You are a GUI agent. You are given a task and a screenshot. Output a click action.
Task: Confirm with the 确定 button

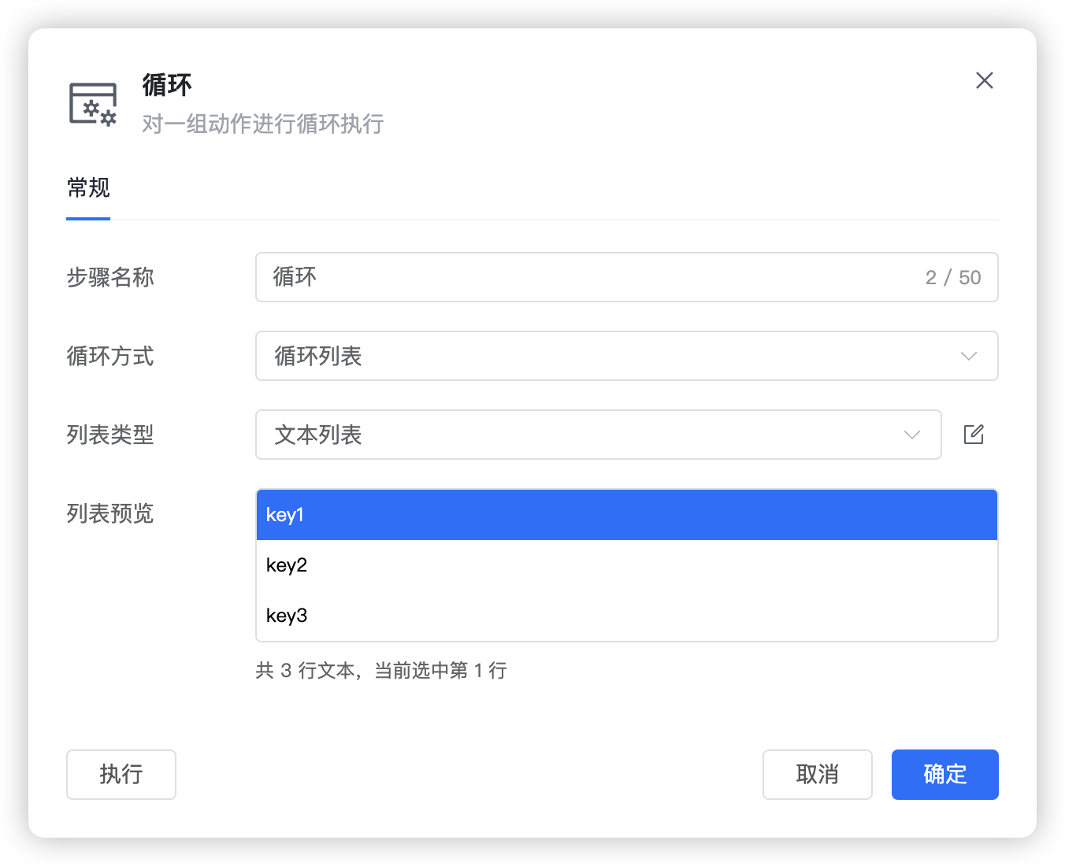945,775
